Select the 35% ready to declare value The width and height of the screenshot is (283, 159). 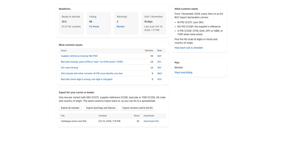(x=64, y=21)
